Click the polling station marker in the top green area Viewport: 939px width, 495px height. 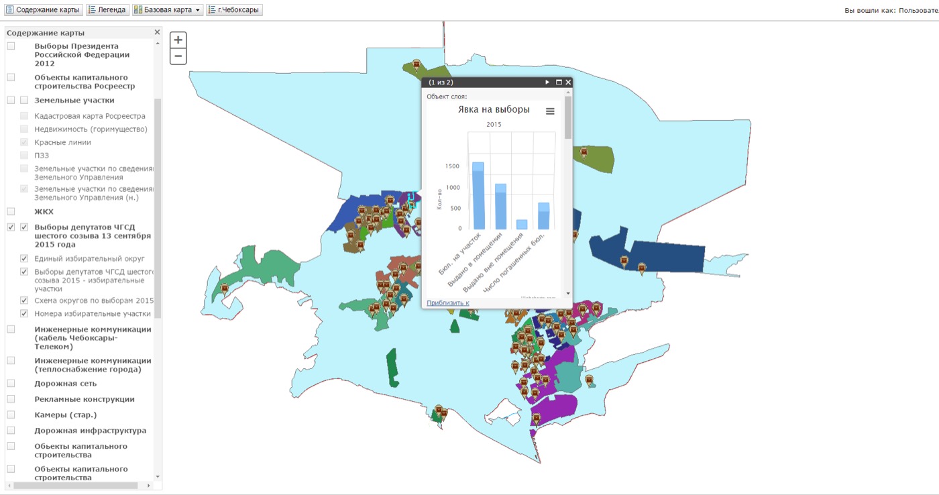(416, 65)
